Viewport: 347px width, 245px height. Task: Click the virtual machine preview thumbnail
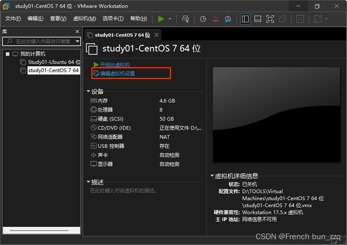coord(276,114)
